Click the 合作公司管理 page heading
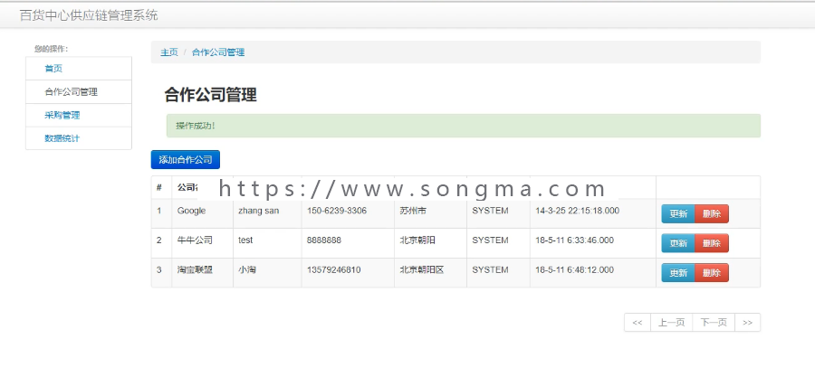Viewport: 815px width, 377px height. click(210, 95)
